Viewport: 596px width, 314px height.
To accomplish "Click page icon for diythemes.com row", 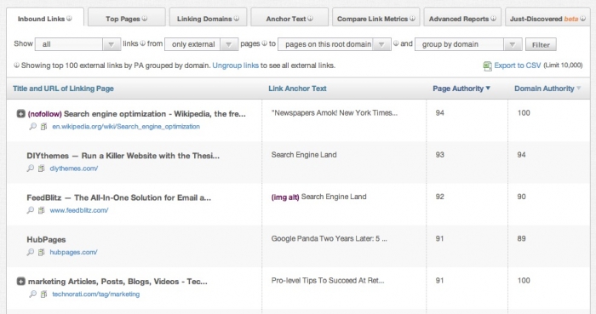I will (x=42, y=168).
